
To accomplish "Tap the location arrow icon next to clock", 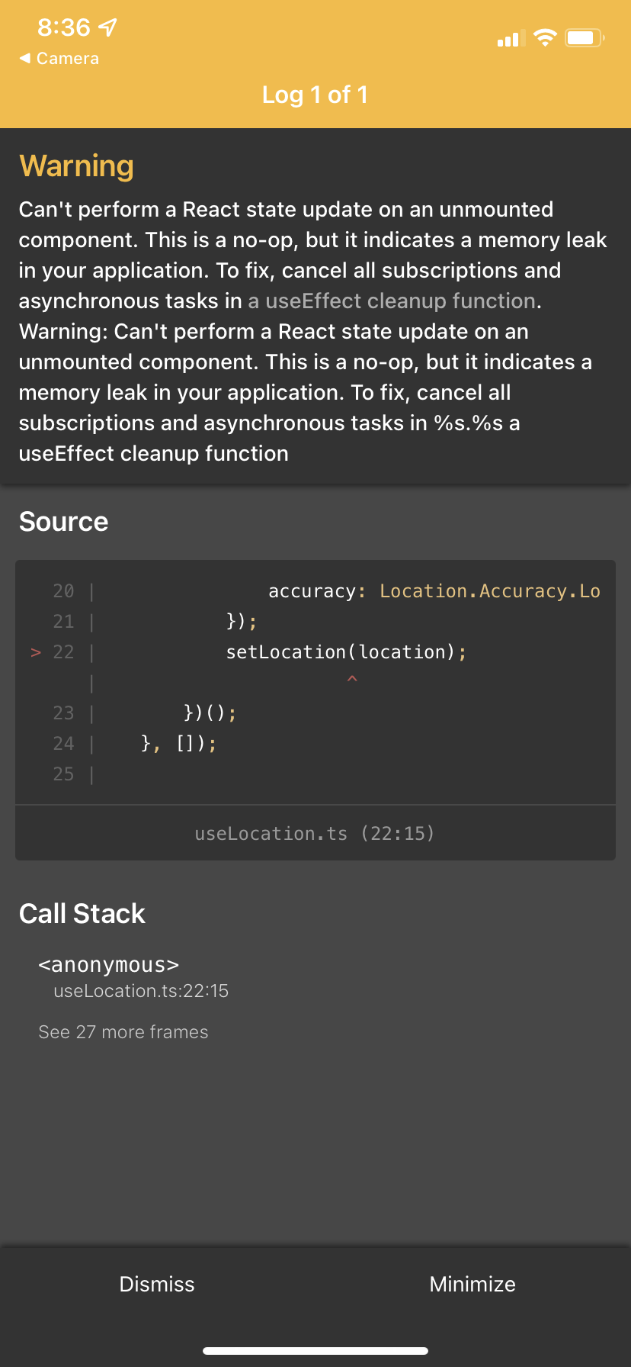I will coord(109,27).
